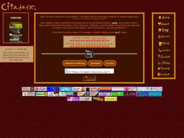The image size is (184, 138).
Task: Visit the Fun page with coffee cup
Action: 164,43
